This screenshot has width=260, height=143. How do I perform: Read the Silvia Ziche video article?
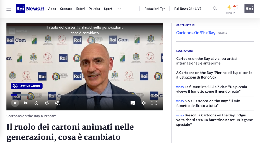pos(212,89)
